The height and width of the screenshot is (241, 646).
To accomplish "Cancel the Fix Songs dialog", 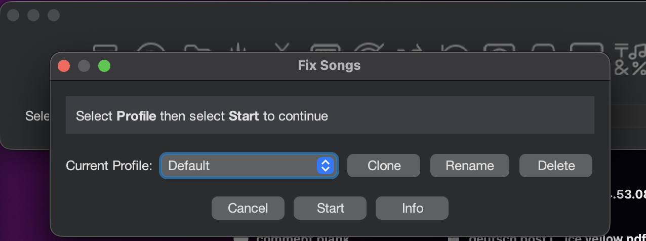I will [248, 208].
